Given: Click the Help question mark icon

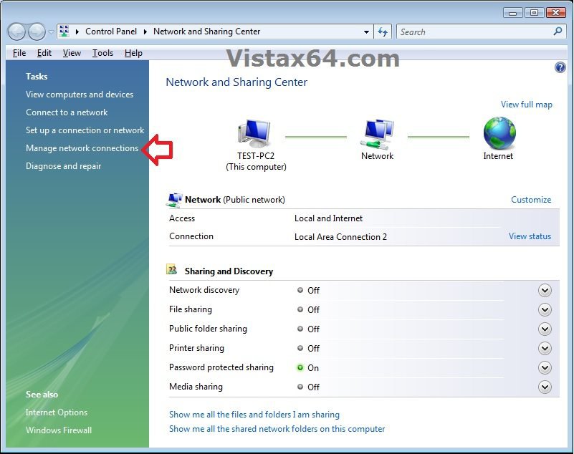Looking at the screenshot, I should coord(560,67).
